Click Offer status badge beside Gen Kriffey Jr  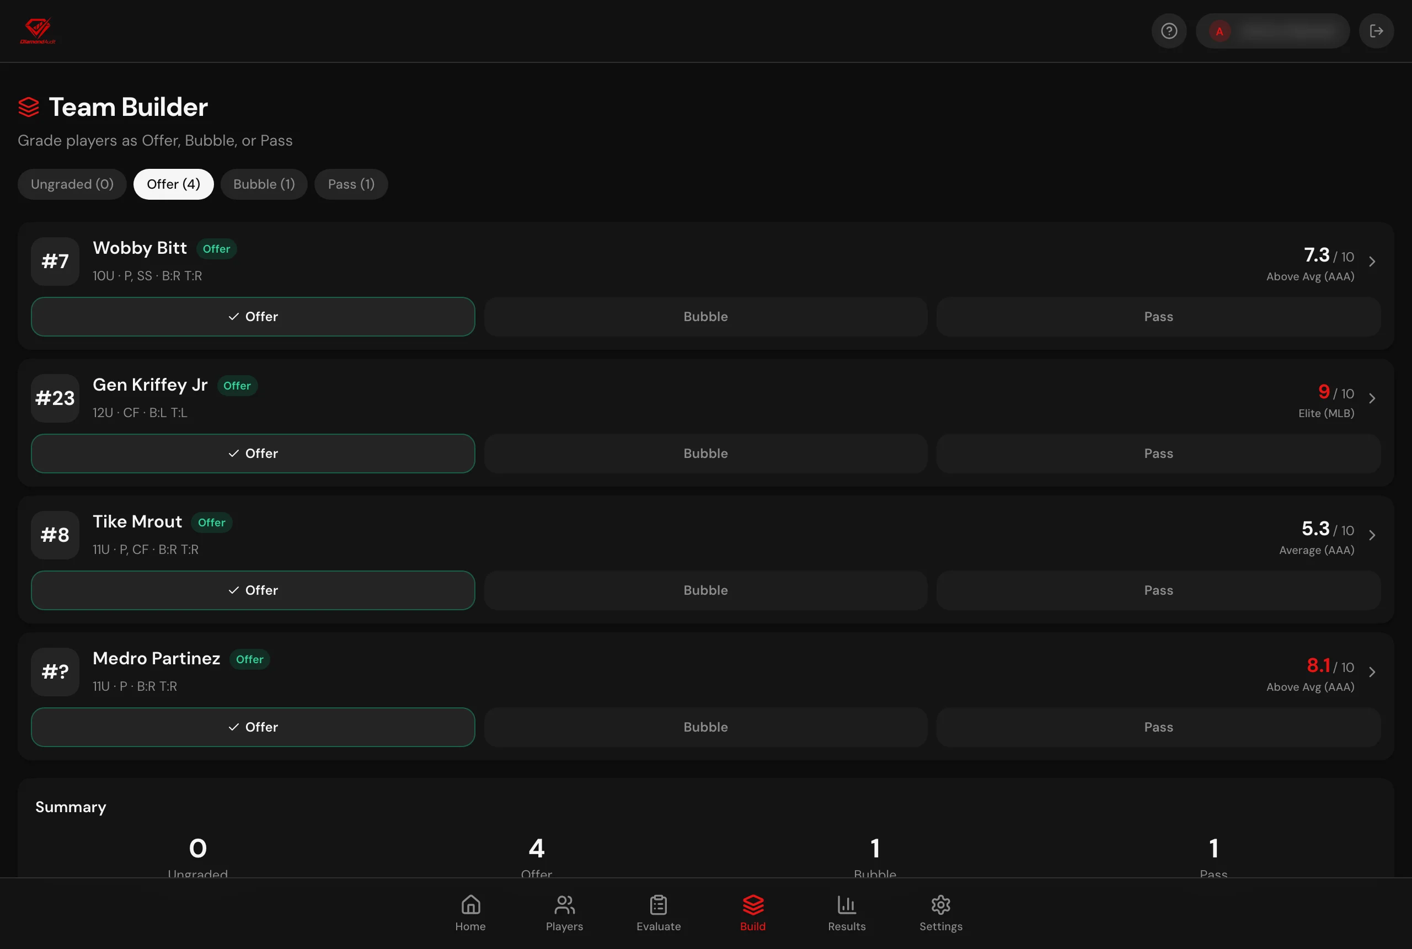[x=237, y=386]
